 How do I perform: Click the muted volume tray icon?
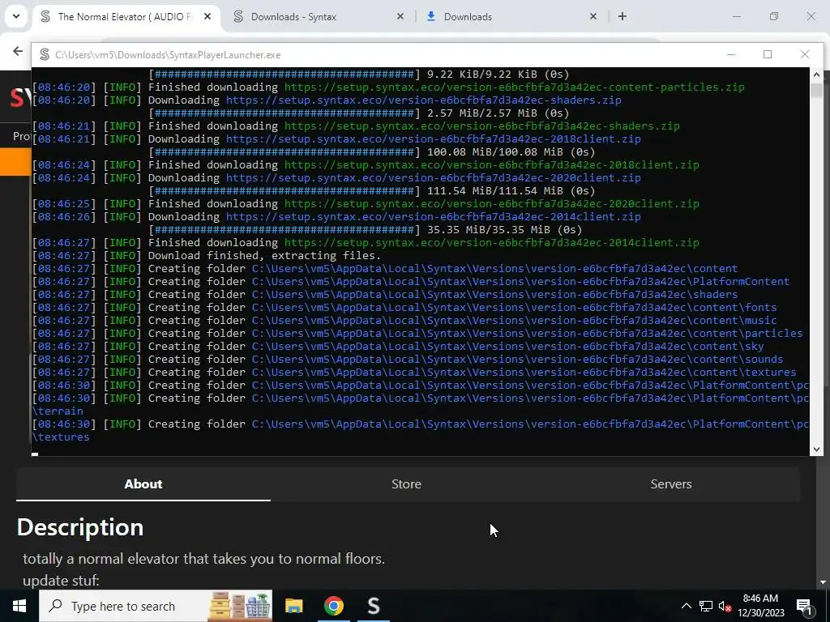725,606
